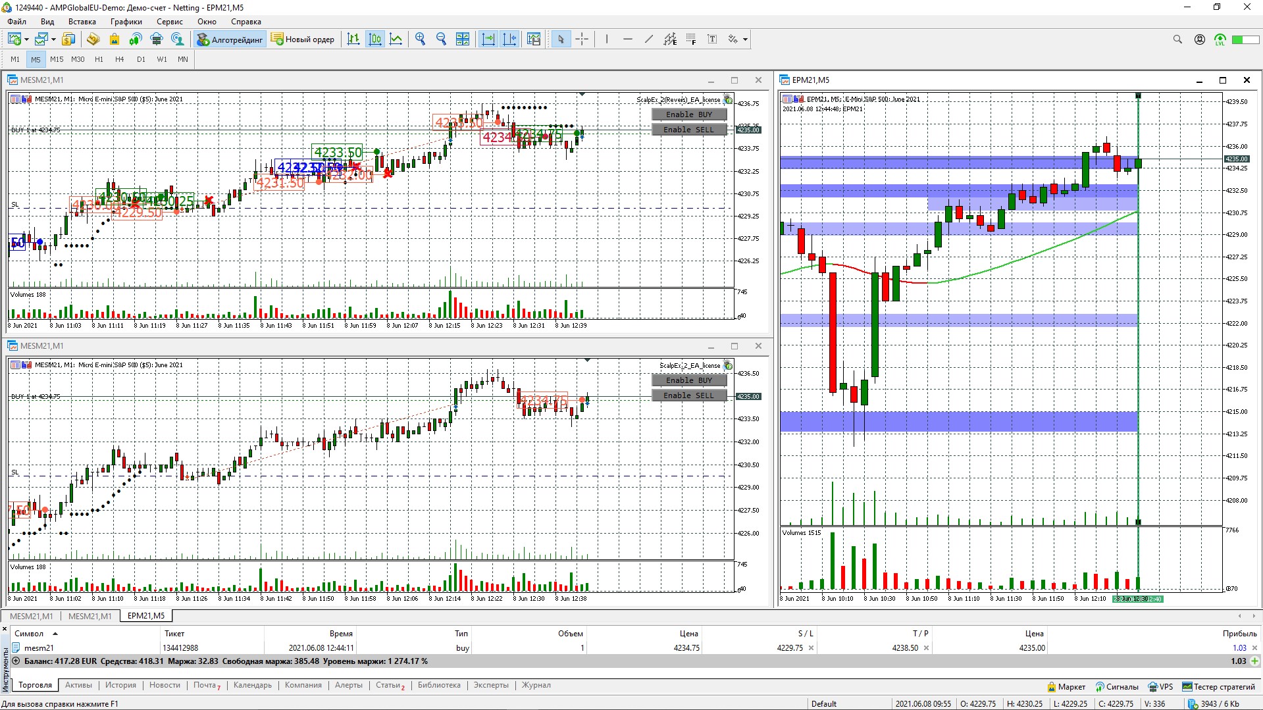Open the search magnifier icon
This screenshot has height=710, width=1263.
[1177, 39]
